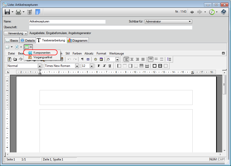Open the help book icon
231x166 pixels.
pyautogui.click(x=223, y=12)
